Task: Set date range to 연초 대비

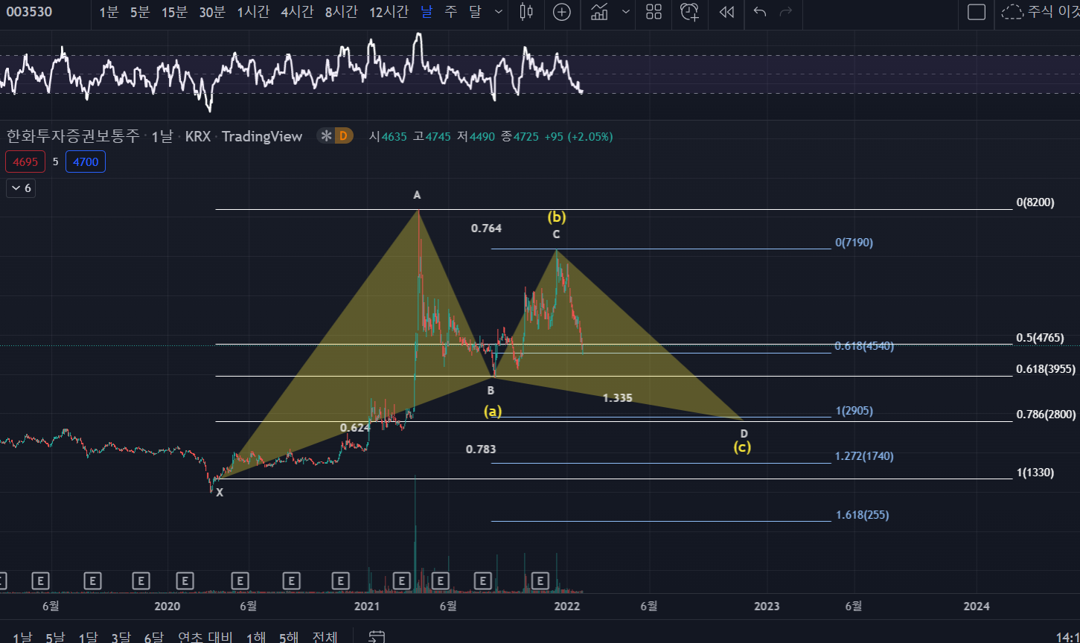Action: [x=205, y=637]
